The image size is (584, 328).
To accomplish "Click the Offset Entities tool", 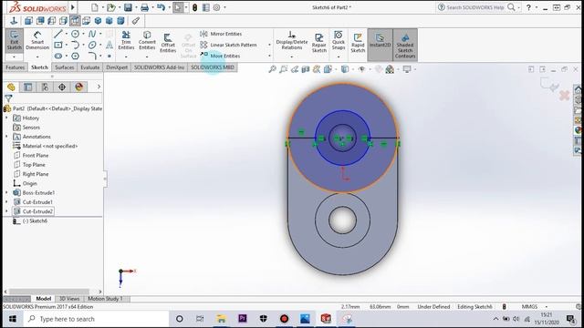I will pyautogui.click(x=168, y=43).
